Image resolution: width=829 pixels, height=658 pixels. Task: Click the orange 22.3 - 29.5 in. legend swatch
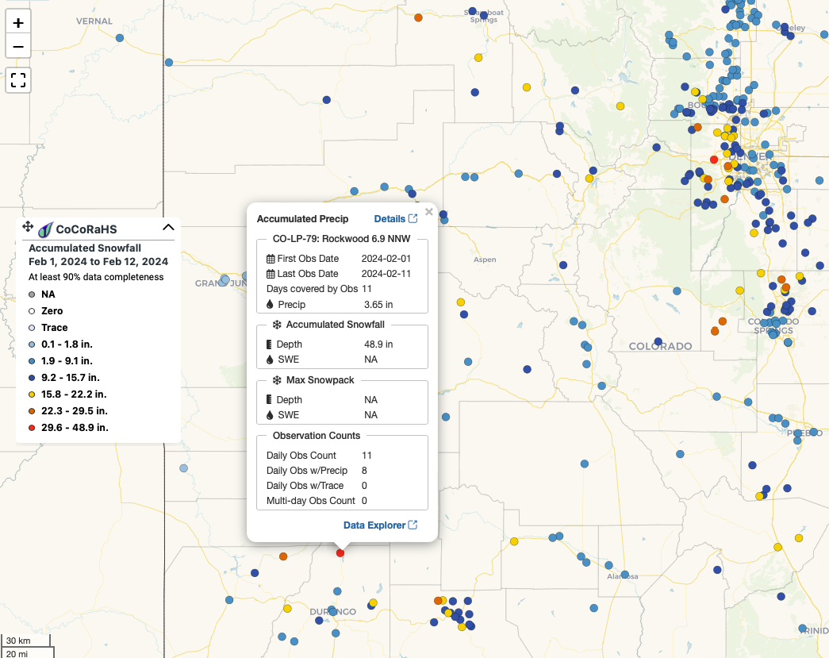point(32,411)
